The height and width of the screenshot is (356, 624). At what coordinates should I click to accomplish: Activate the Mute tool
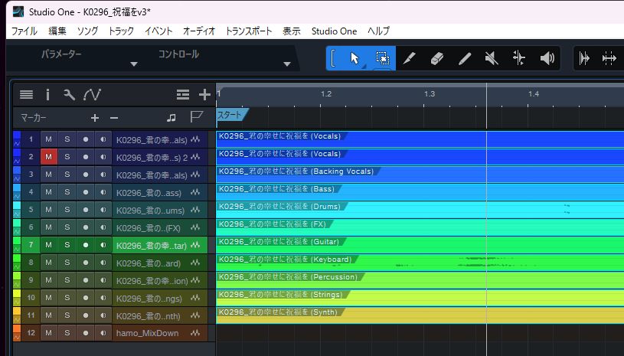492,58
